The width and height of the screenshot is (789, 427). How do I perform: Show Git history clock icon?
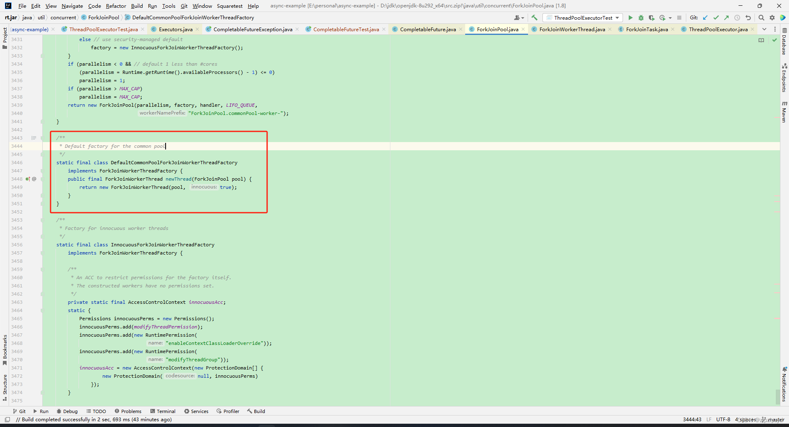click(x=737, y=18)
